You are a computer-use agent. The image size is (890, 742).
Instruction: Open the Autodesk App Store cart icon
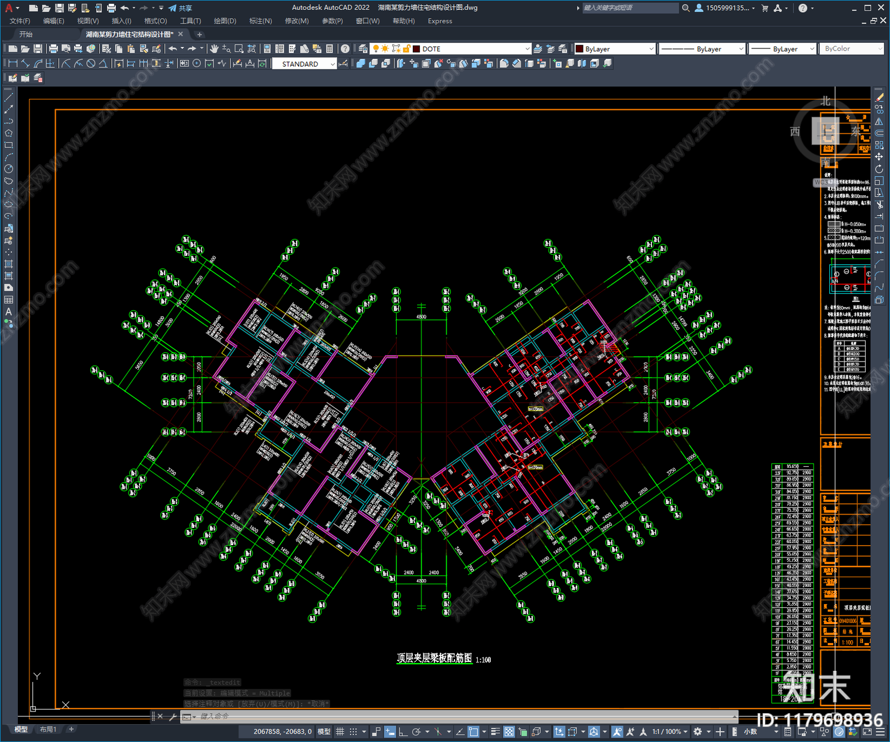pos(765,8)
